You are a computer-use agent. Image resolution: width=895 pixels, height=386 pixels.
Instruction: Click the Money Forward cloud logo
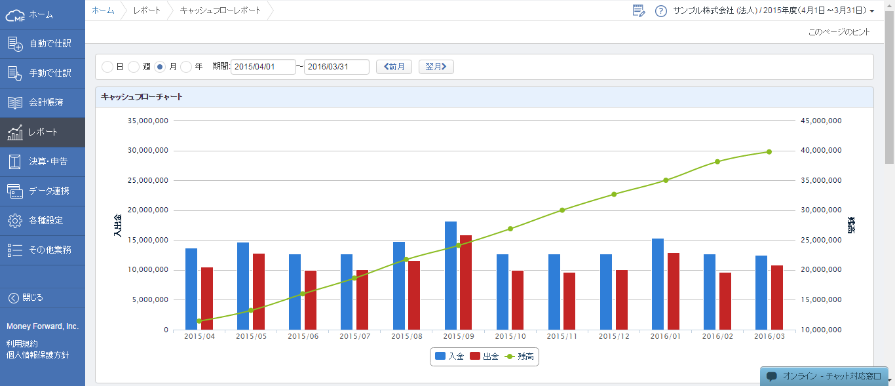[14, 14]
